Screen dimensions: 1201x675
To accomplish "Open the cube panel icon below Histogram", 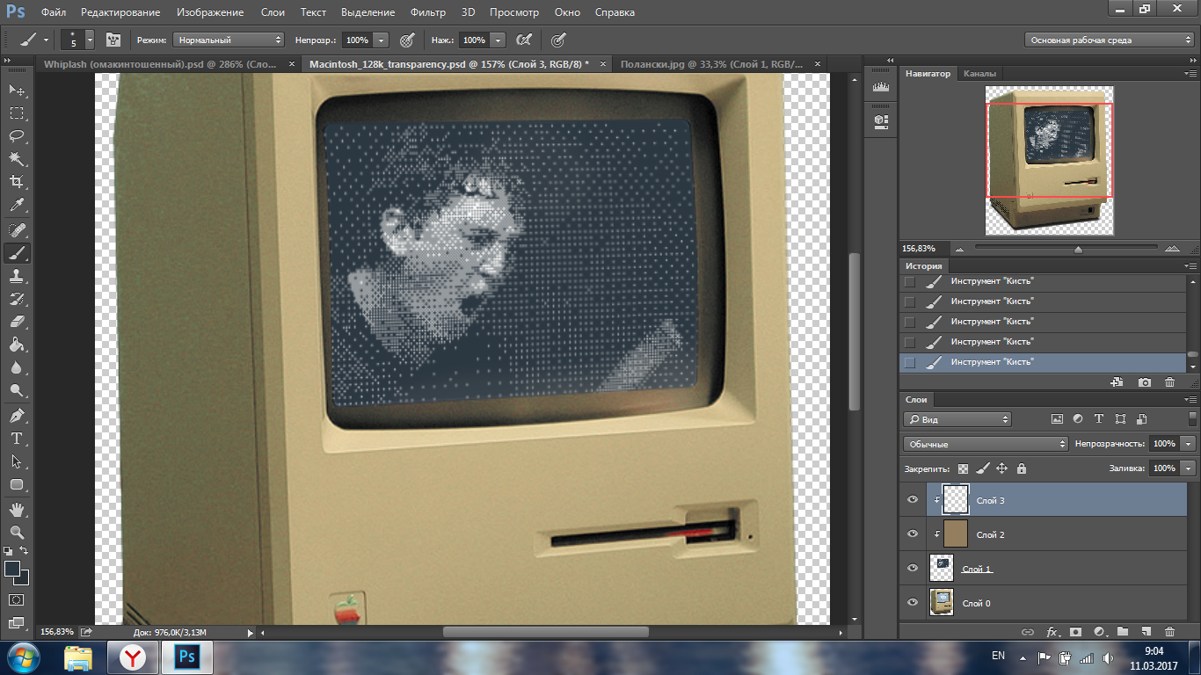I will [880, 120].
